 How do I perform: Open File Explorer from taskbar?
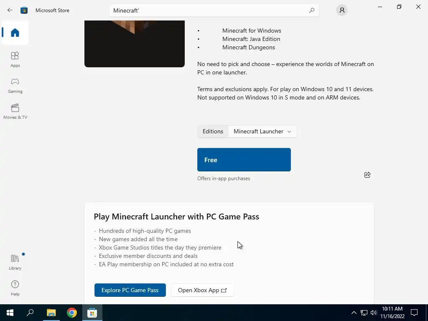tap(51, 313)
